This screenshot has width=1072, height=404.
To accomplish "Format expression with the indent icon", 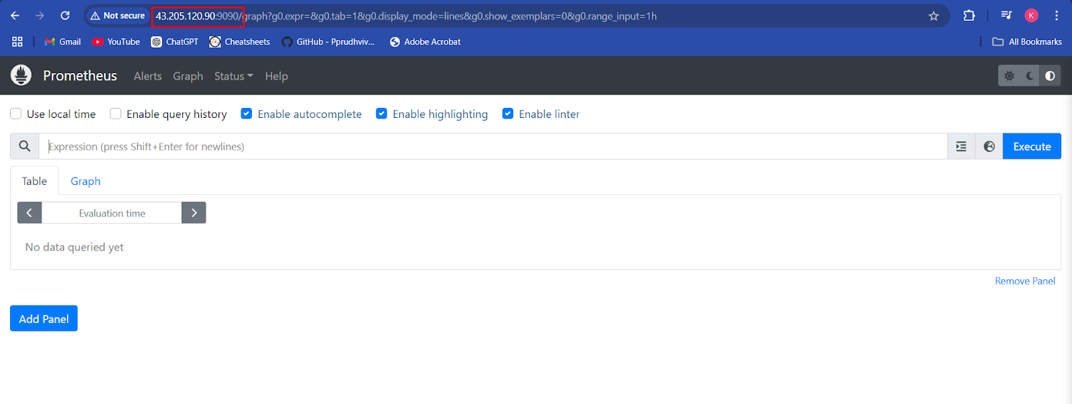I will [961, 146].
